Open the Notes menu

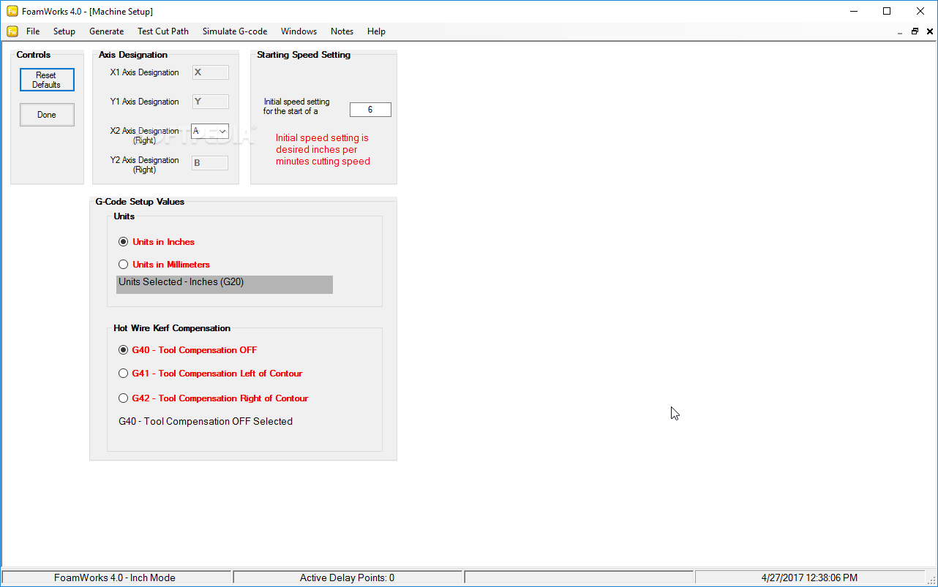[342, 31]
